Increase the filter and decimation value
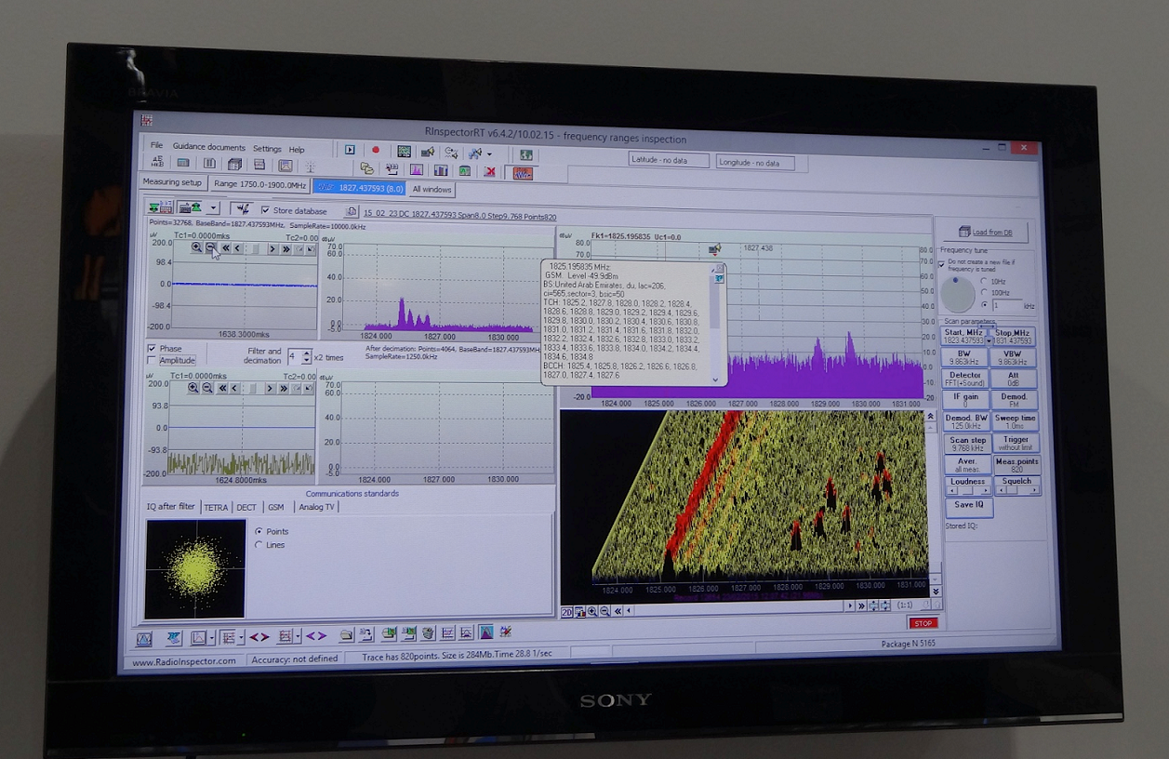The height and width of the screenshot is (759, 1169). 307,353
